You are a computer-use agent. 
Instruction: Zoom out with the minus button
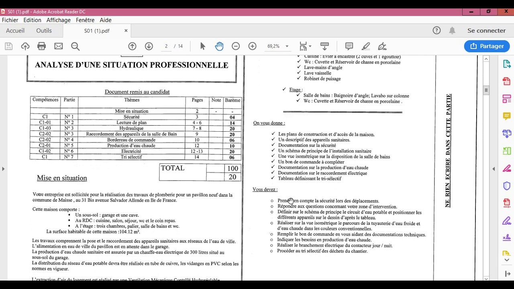click(236, 46)
